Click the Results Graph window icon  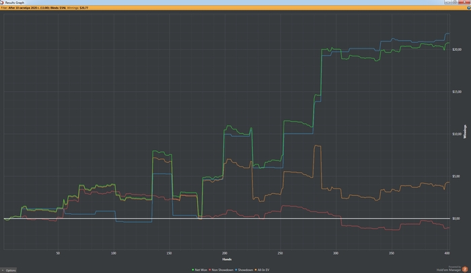(x=2, y=3)
